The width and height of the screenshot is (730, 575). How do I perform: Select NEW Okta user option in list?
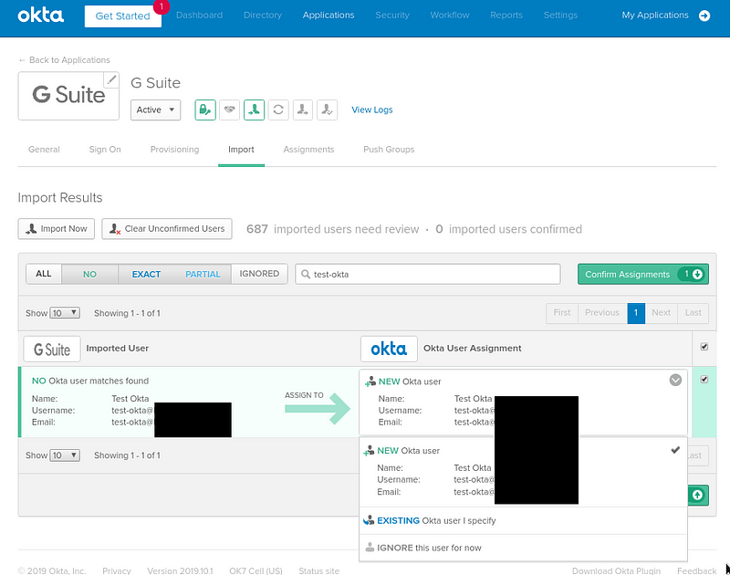523,471
